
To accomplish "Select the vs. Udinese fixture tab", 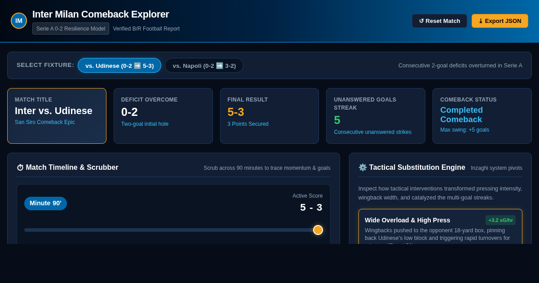I will (119, 66).
